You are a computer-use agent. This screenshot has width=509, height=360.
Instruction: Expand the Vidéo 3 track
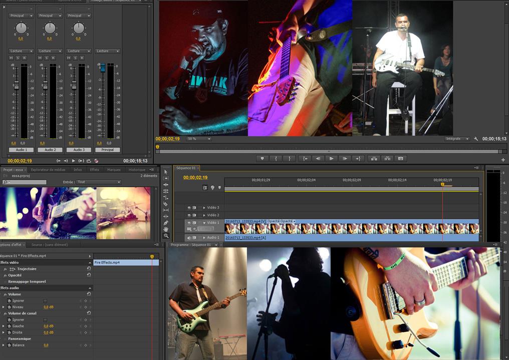204,207
